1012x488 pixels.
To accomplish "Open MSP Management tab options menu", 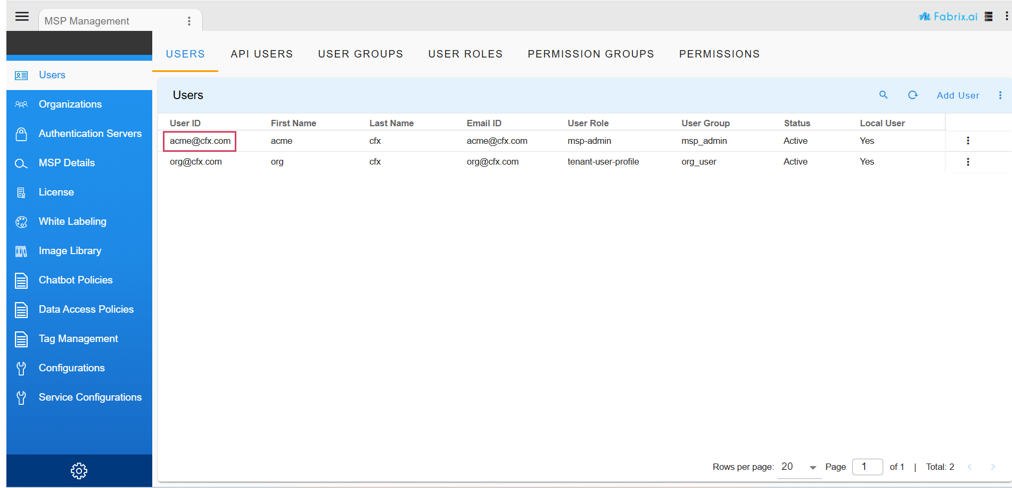I will (189, 21).
